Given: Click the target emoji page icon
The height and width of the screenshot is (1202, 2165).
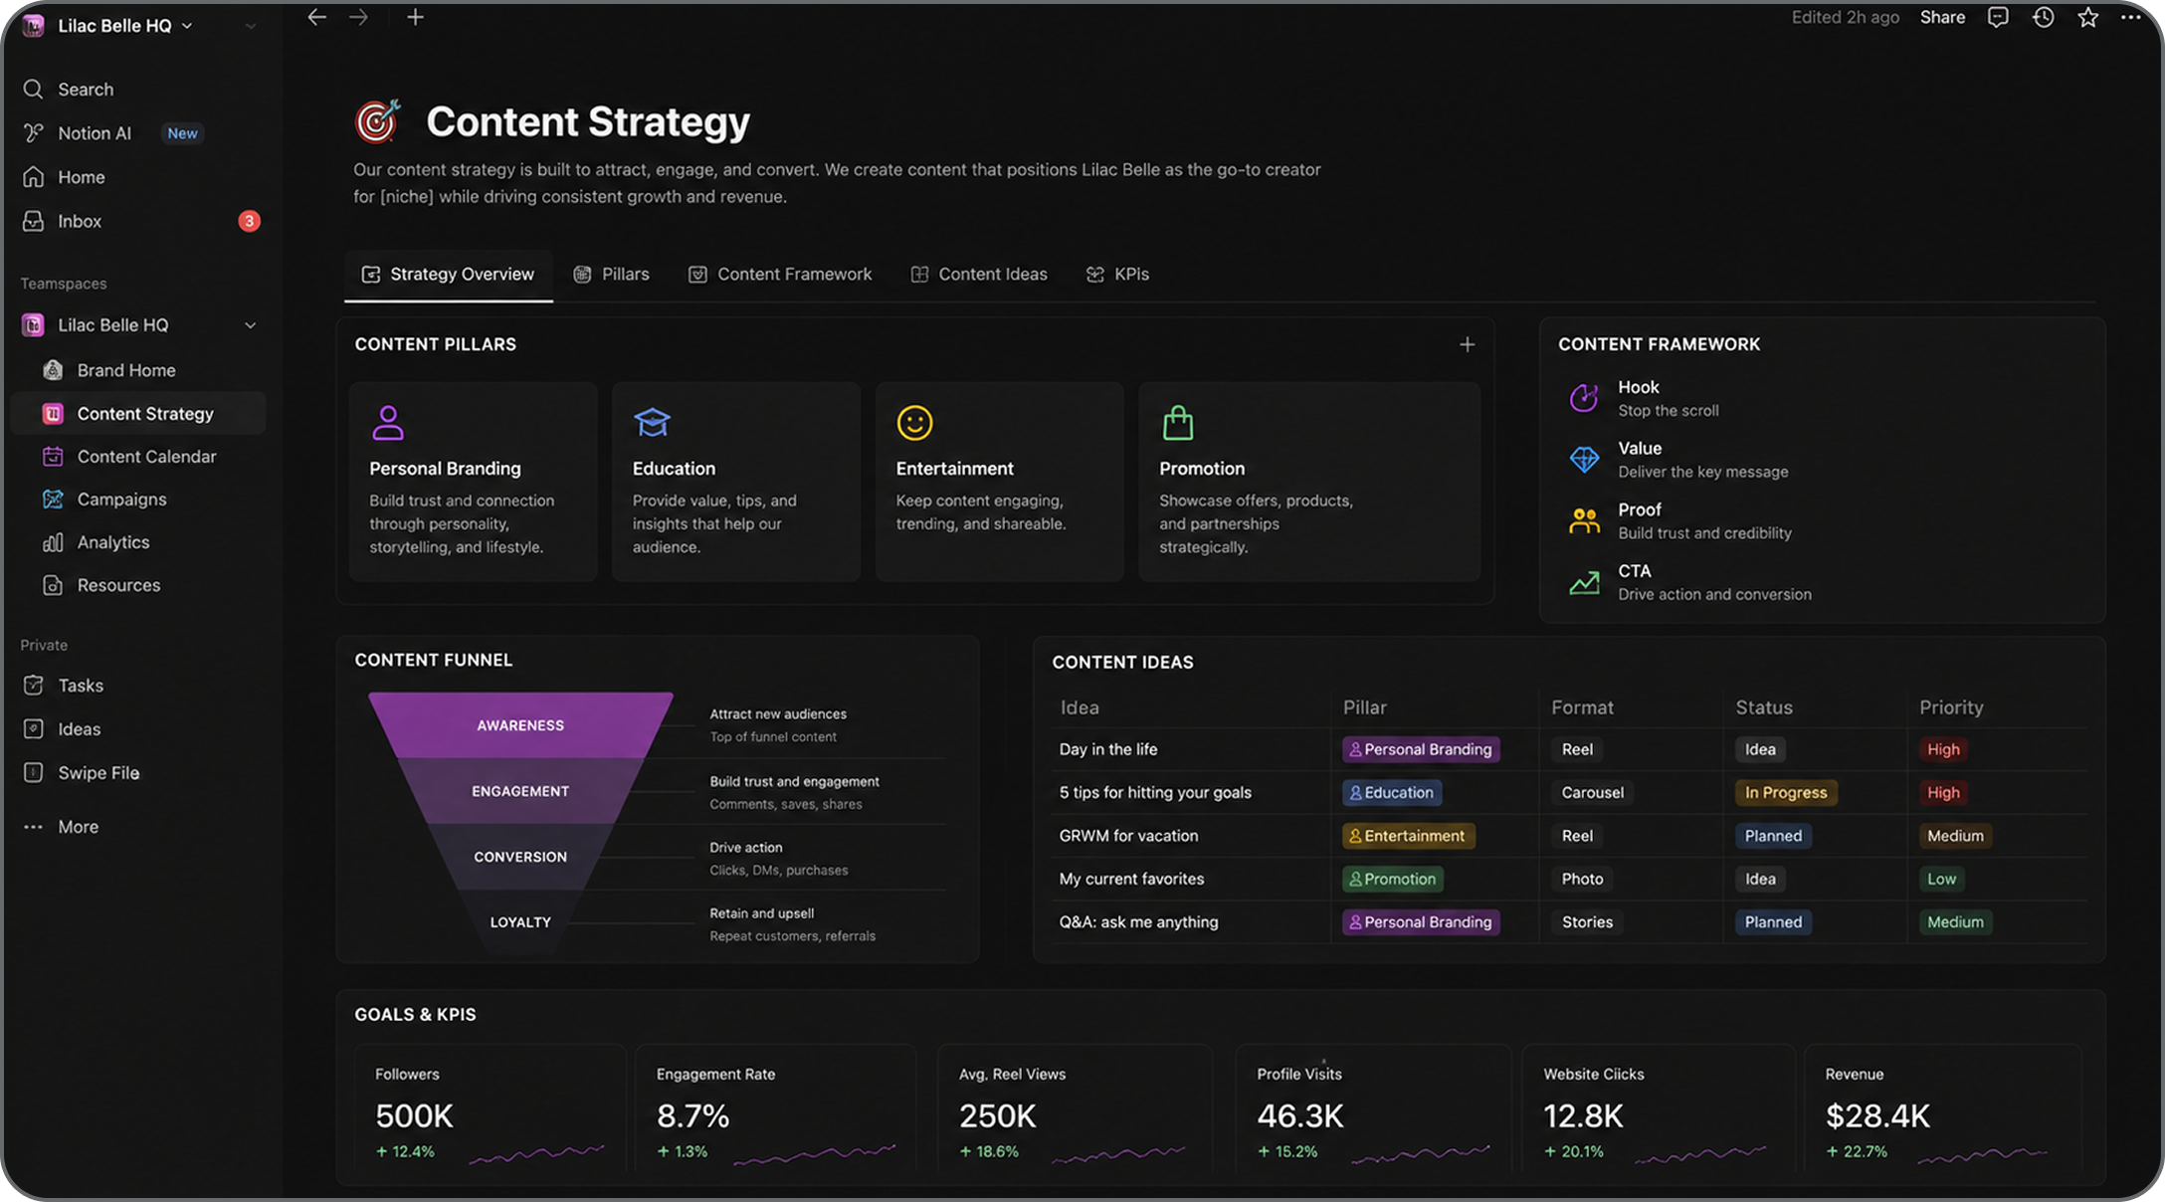Looking at the screenshot, I should 378,120.
